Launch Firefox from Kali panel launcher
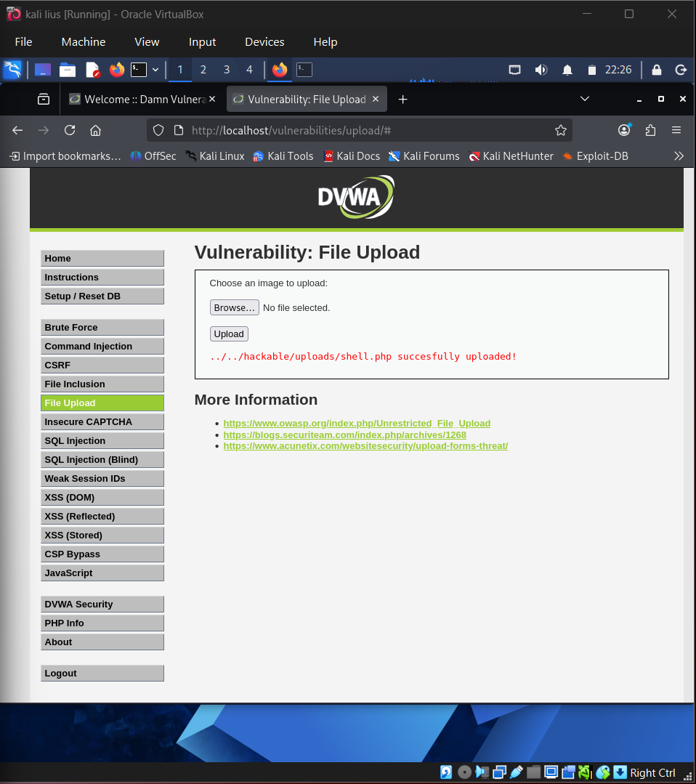696x784 pixels. pos(117,70)
